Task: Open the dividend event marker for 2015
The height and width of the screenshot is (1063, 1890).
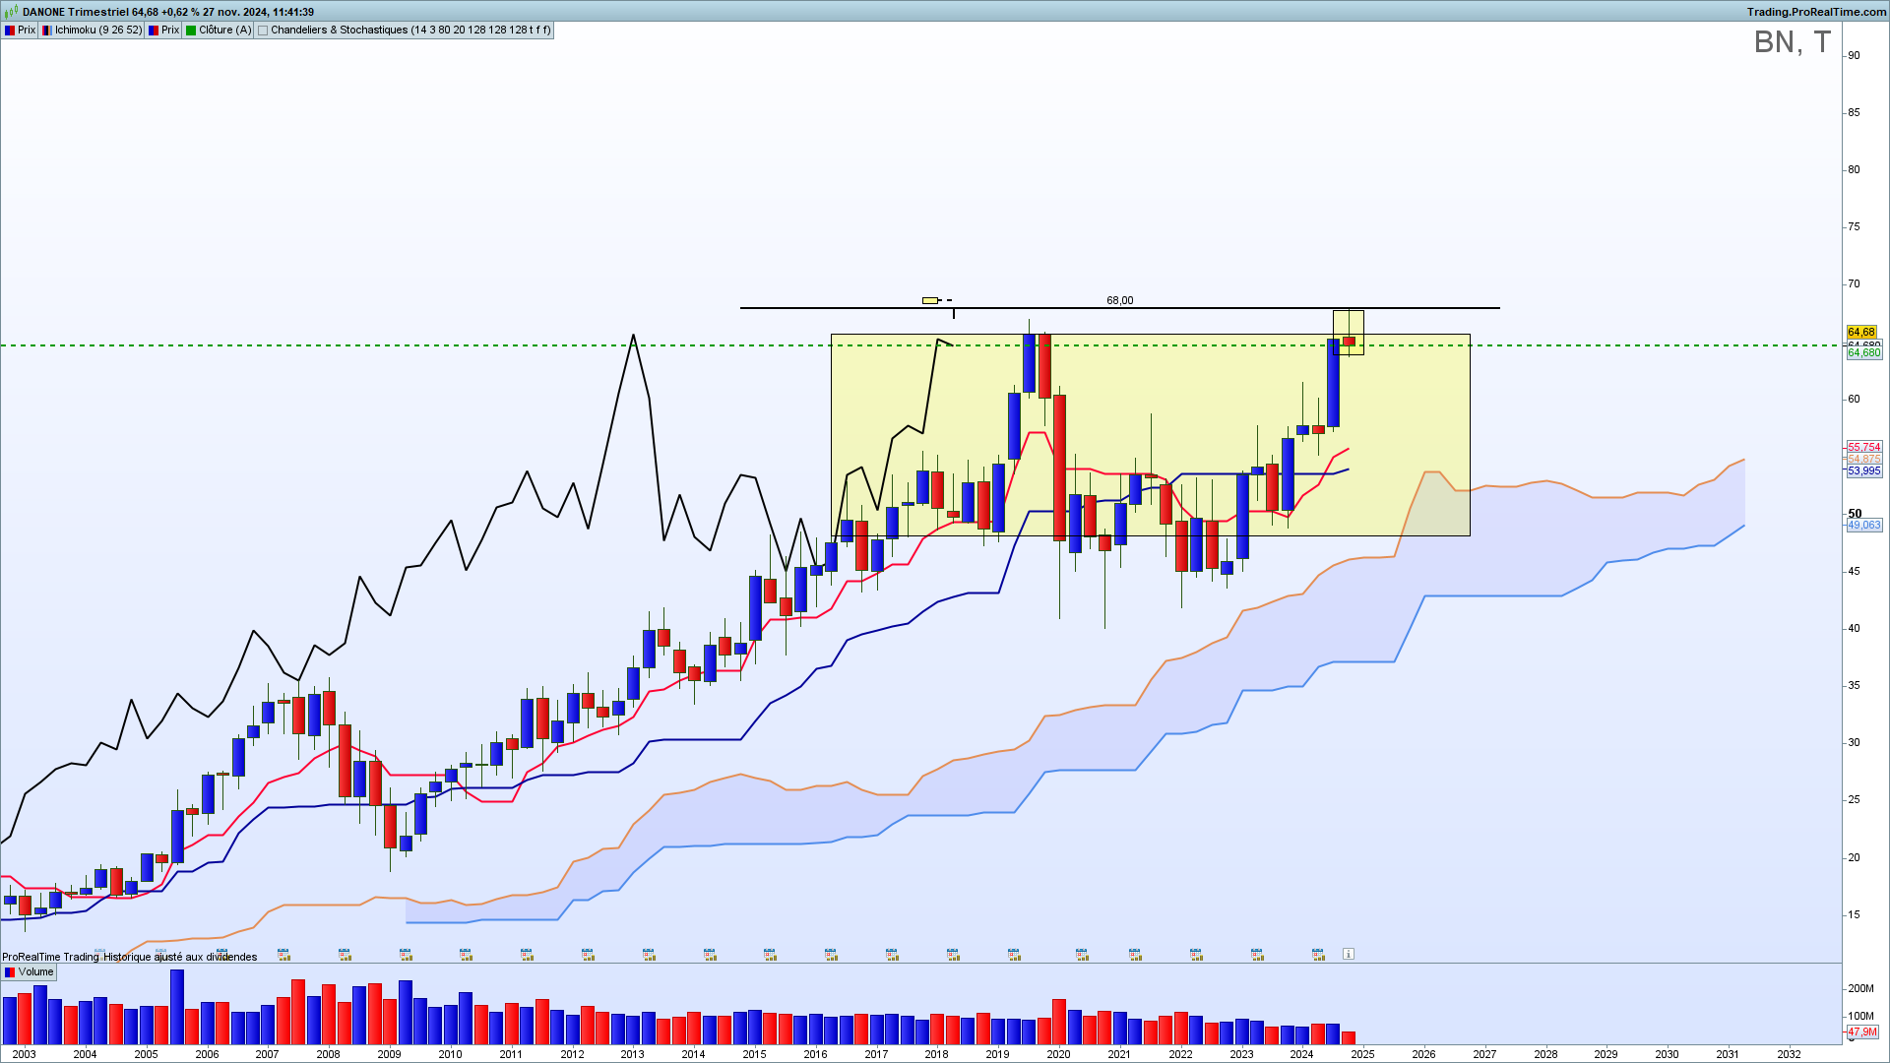Action: tap(771, 954)
